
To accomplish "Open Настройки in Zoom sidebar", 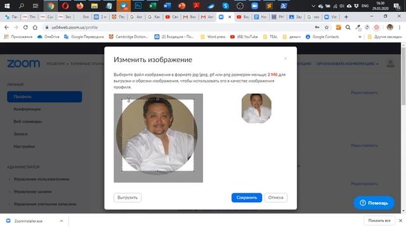I will (24, 146).
